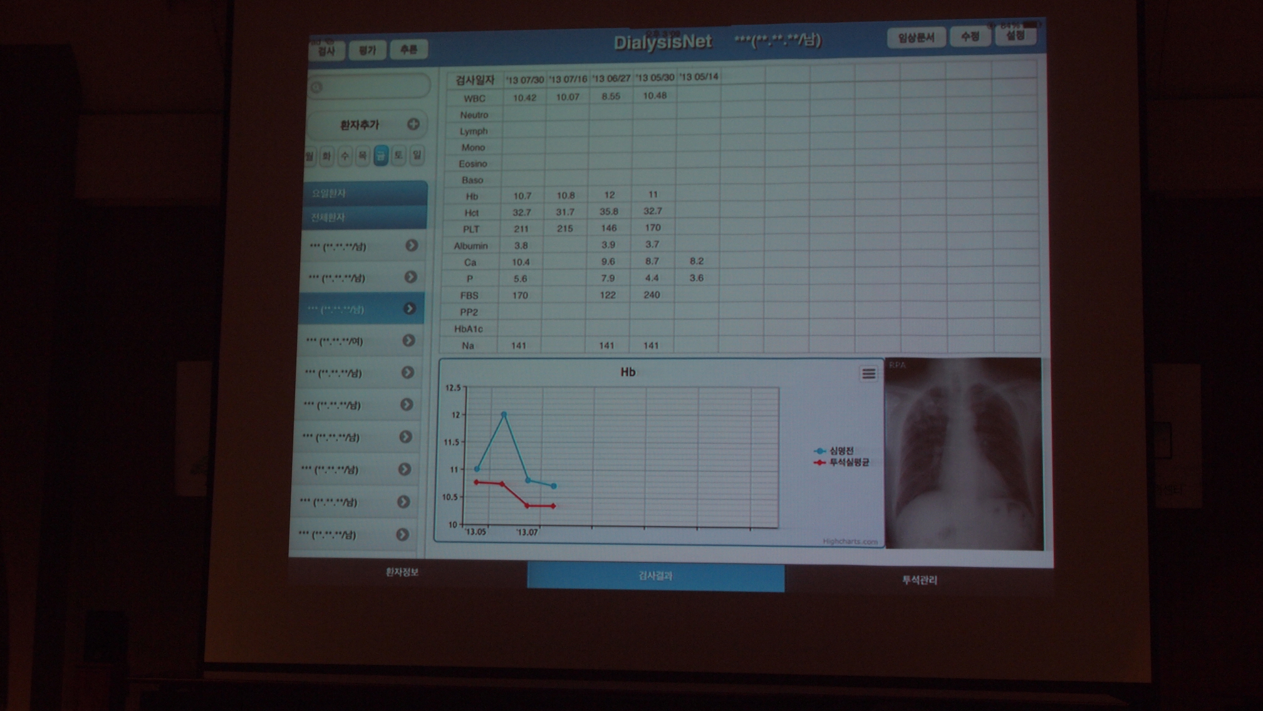Click the search magnifier icon
The height and width of the screenshot is (711, 1263).
pyautogui.click(x=317, y=87)
